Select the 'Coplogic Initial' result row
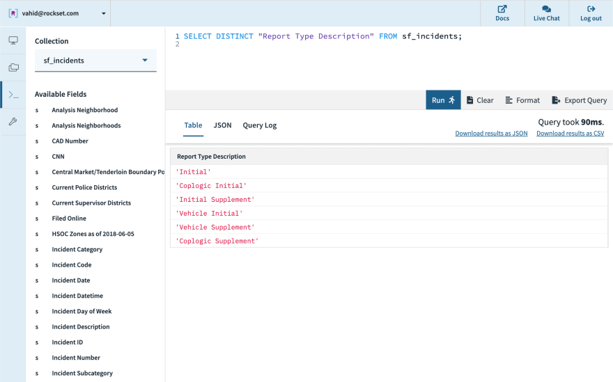This screenshot has width=613, height=382. click(x=389, y=186)
